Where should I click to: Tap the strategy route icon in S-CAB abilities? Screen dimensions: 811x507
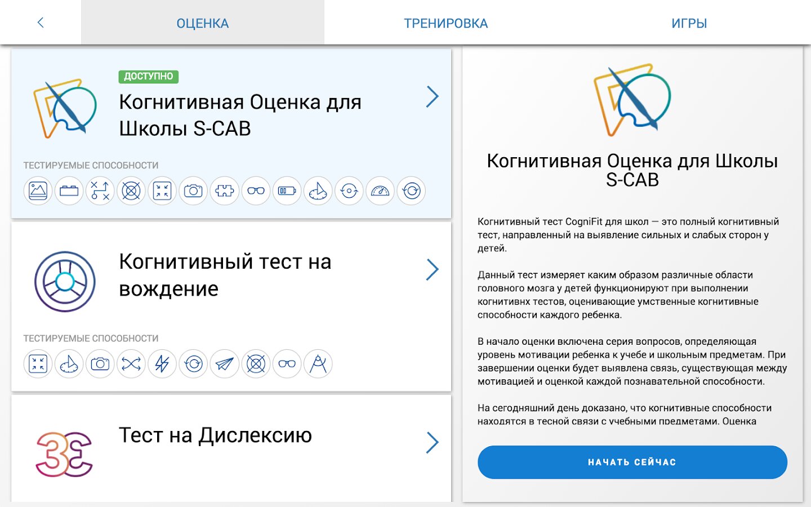pyautogui.click(x=100, y=191)
